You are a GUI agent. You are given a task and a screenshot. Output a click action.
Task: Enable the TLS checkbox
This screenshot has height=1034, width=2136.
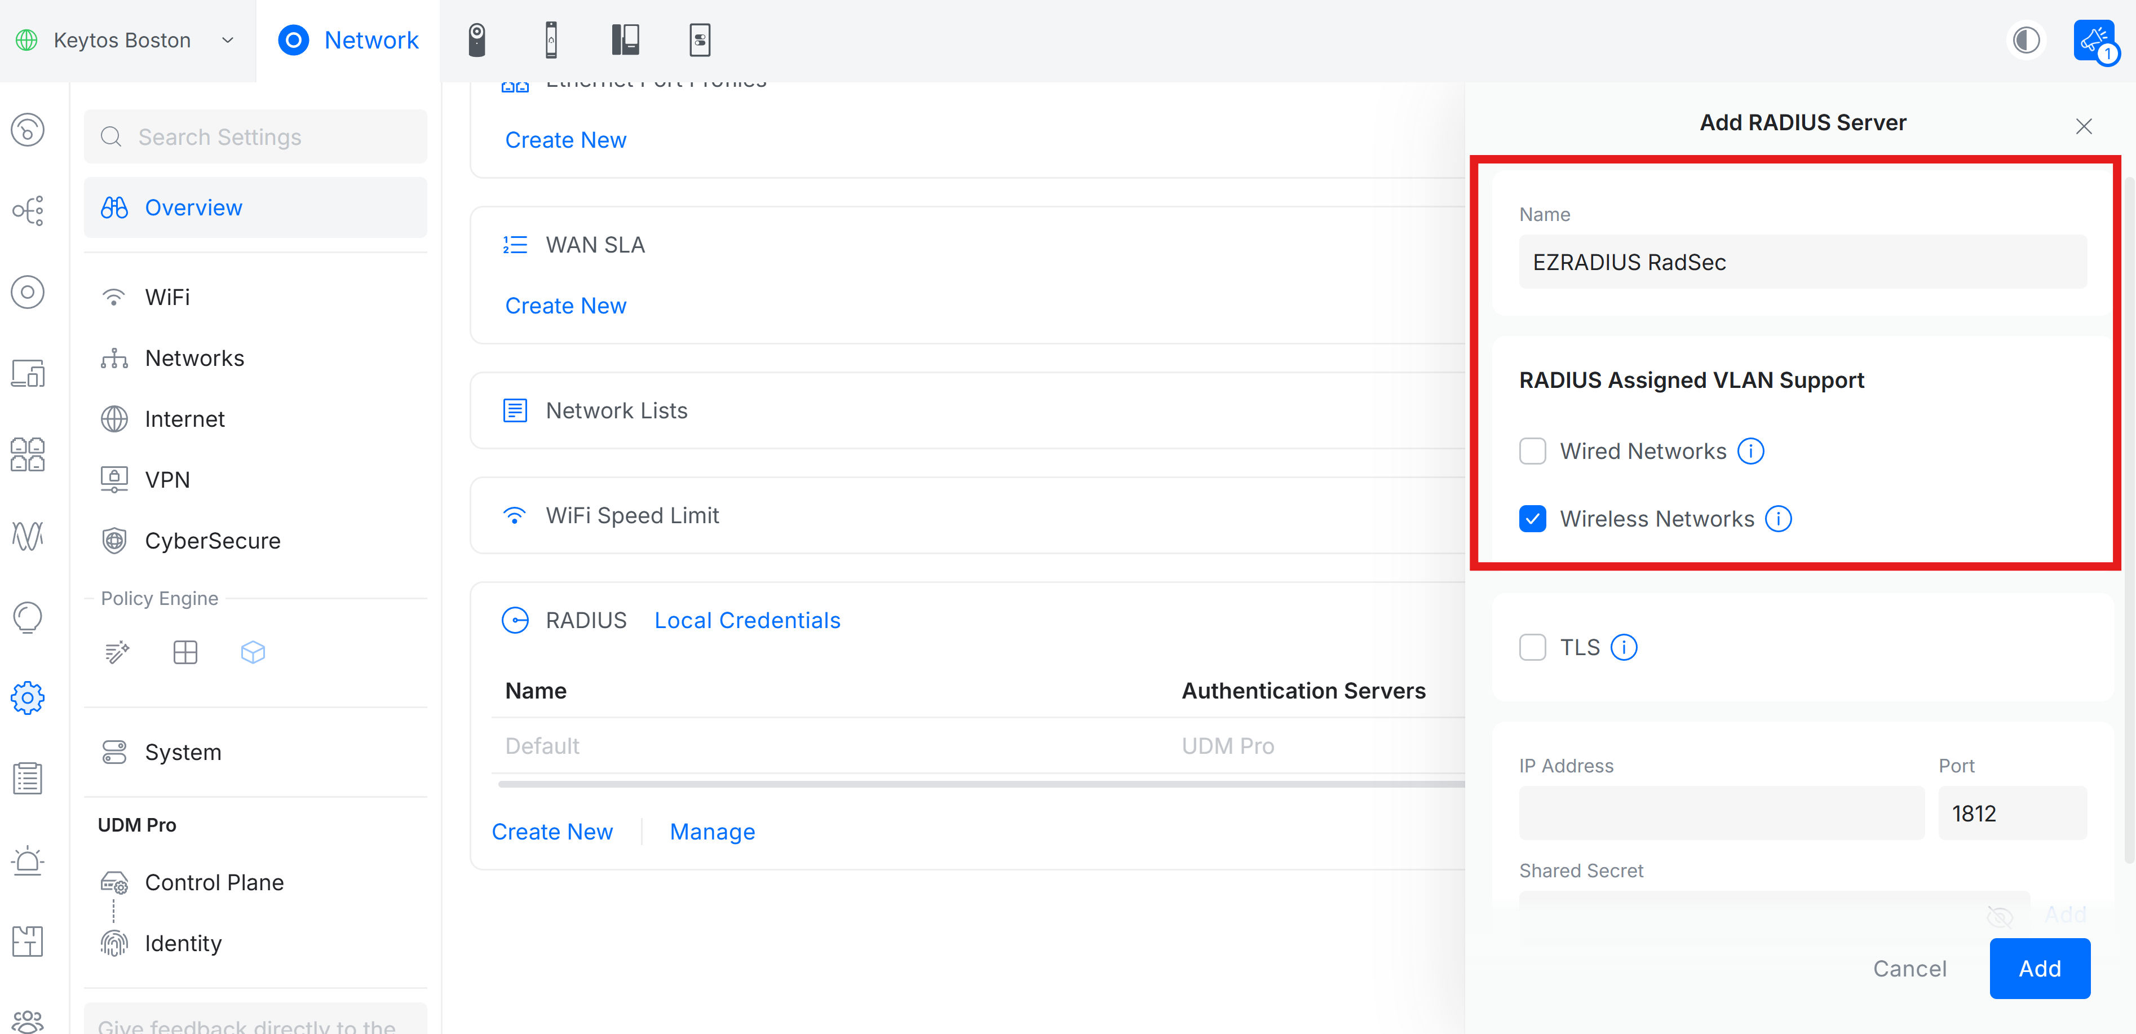tap(1533, 647)
